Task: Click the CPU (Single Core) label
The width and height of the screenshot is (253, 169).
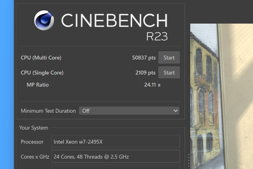Action: point(42,73)
